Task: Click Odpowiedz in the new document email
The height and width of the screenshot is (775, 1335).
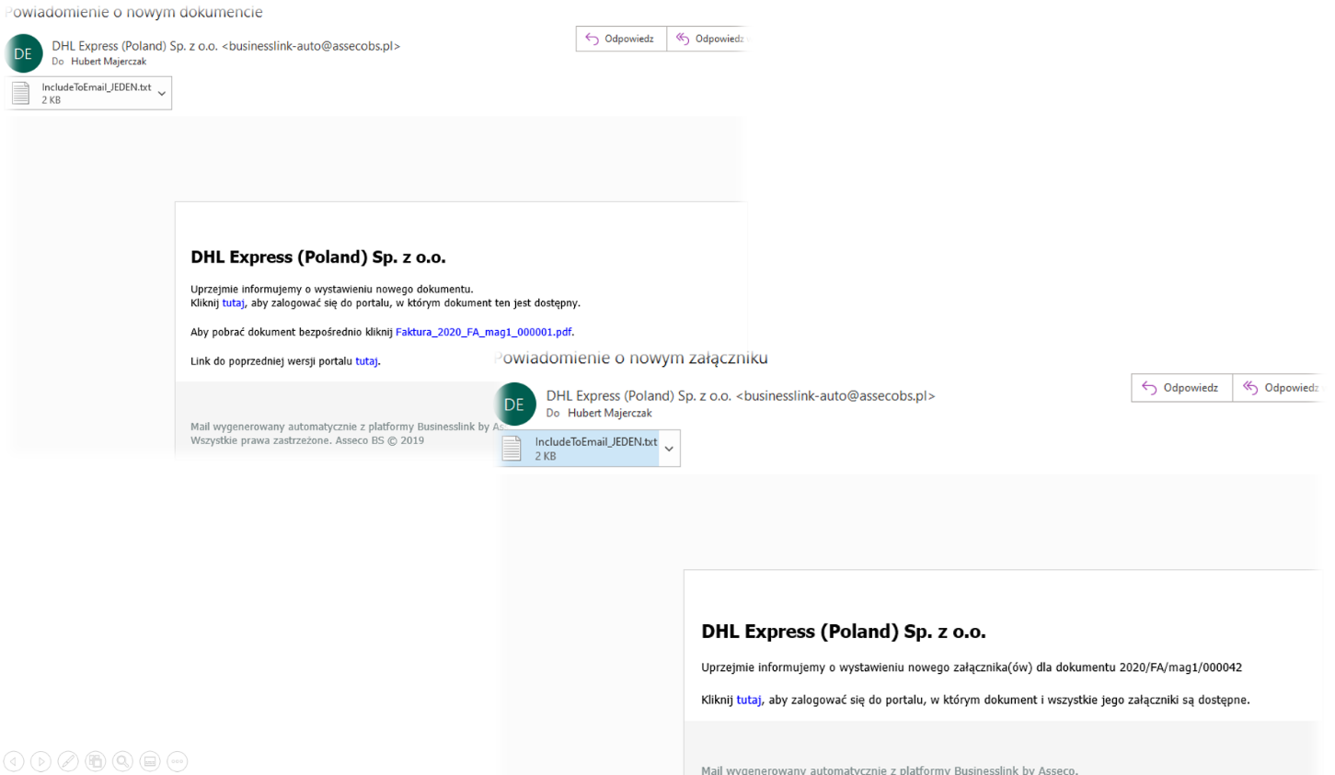Action: [621, 39]
